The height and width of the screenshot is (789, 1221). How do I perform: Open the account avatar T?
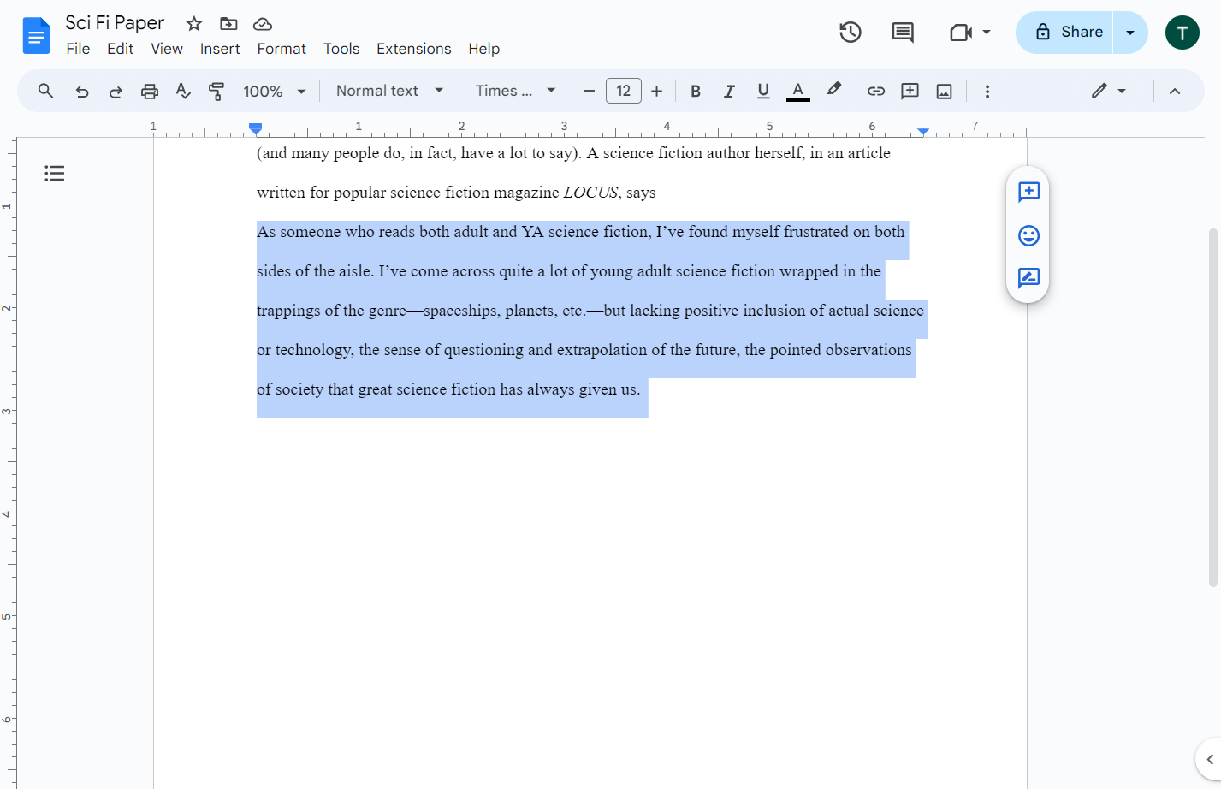[x=1182, y=33]
